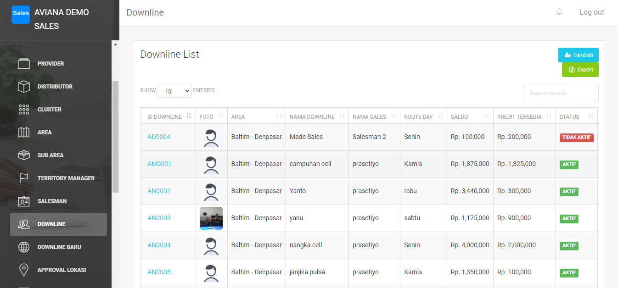This screenshot has height=288, width=618.
Task: Click the Tambah button
Action: tap(578, 55)
